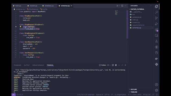Screen dimensions: 171x96
Task: Open the Extensions view
Action: click(x=156, y=30)
